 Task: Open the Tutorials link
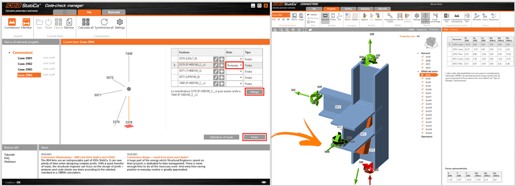coord(9,154)
